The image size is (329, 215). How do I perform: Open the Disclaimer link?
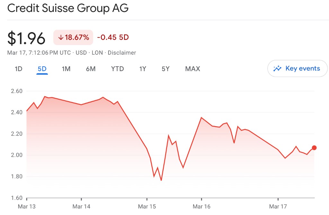(122, 53)
